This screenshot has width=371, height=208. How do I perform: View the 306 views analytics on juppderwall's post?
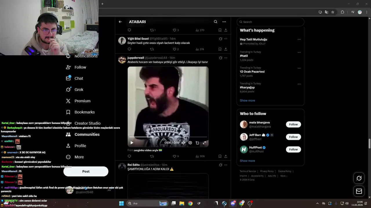coord(200,156)
